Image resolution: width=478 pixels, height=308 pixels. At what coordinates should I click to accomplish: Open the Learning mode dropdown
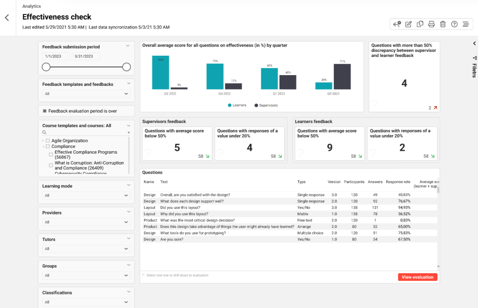[x=86, y=195]
